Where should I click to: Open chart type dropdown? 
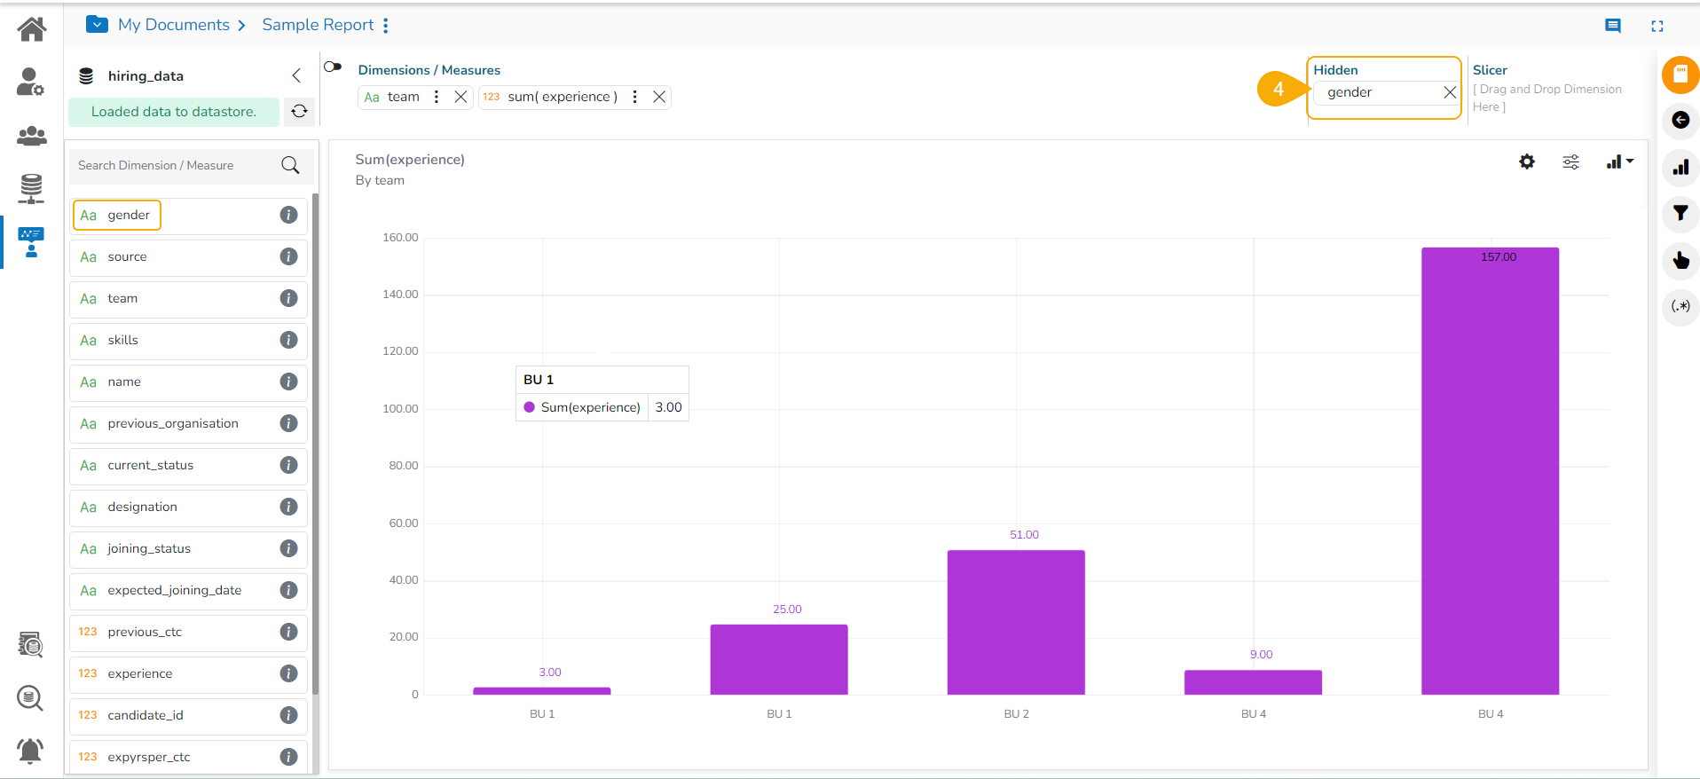coord(1620,161)
